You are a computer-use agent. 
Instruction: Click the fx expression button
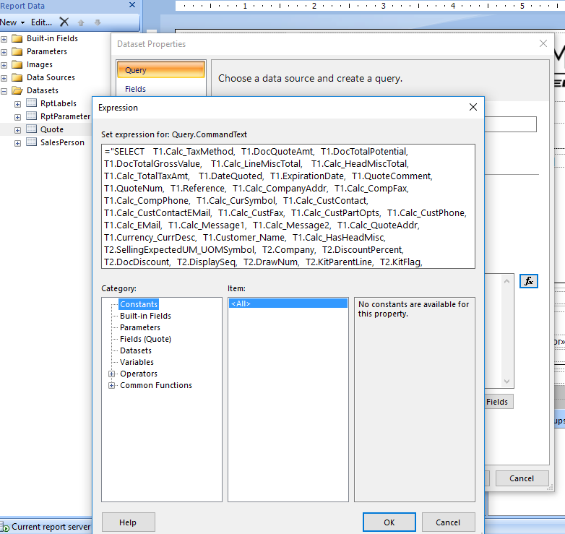click(x=529, y=281)
